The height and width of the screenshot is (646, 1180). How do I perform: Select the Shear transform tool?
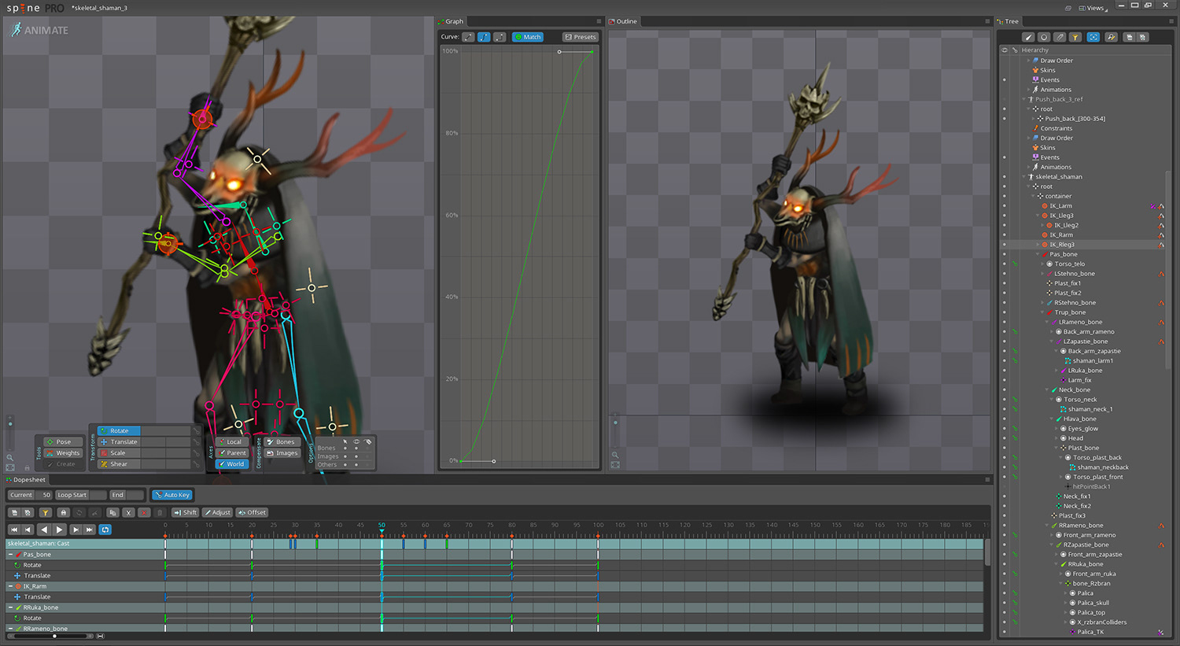tap(119, 463)
